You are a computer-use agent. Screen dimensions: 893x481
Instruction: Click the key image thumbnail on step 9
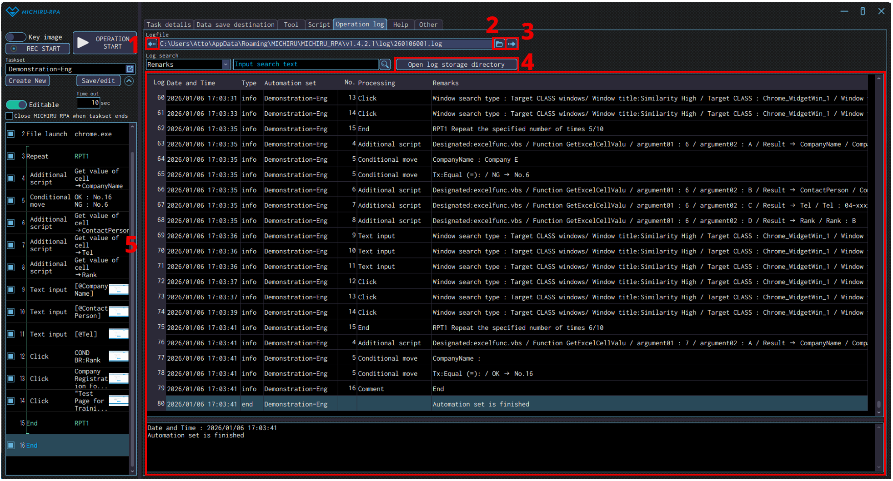[119, 290]
